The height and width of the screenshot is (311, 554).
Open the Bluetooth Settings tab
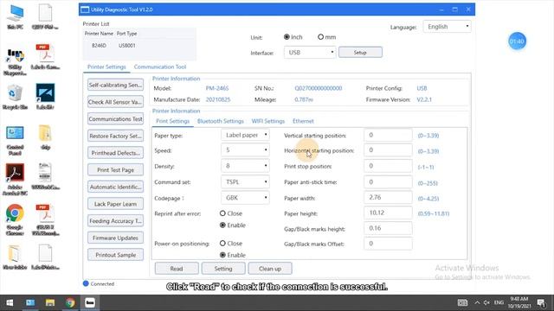(x=221, y=121)
